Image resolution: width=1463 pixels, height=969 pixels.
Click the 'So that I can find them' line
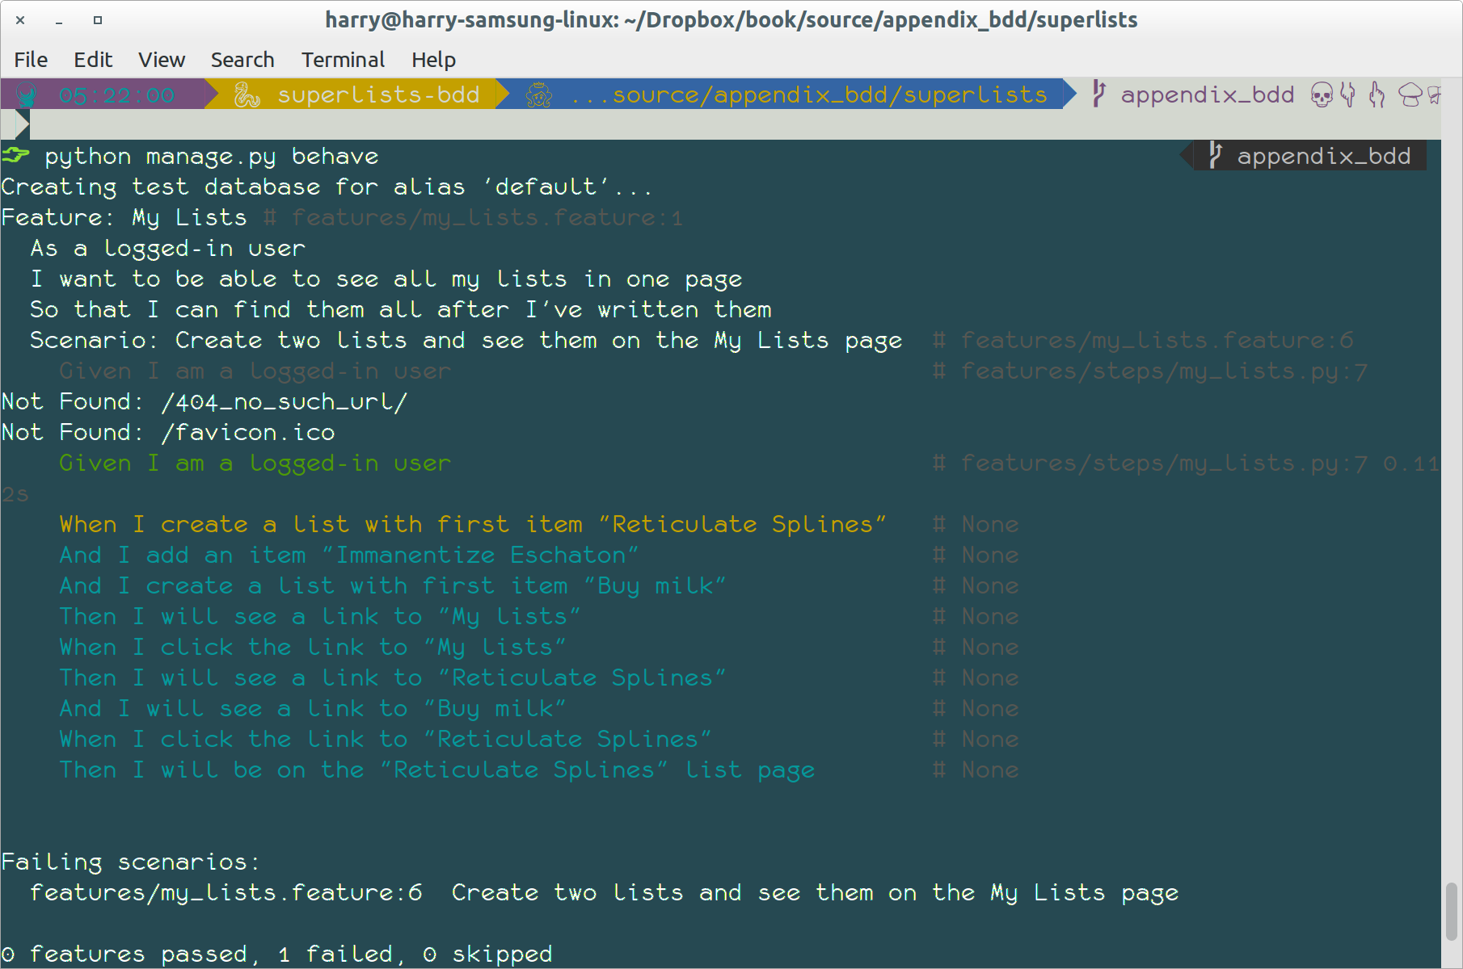(x=401, y=310)
